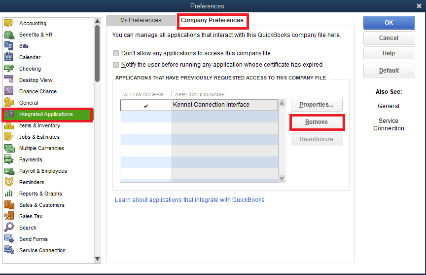Click the Multiple Currencies icon
This screenshot has width=426, height=275.
click(x=9, y=148)
